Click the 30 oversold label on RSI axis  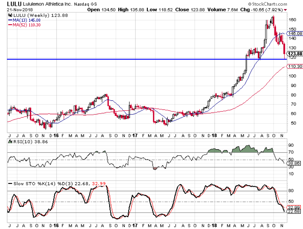click(291, 167)
